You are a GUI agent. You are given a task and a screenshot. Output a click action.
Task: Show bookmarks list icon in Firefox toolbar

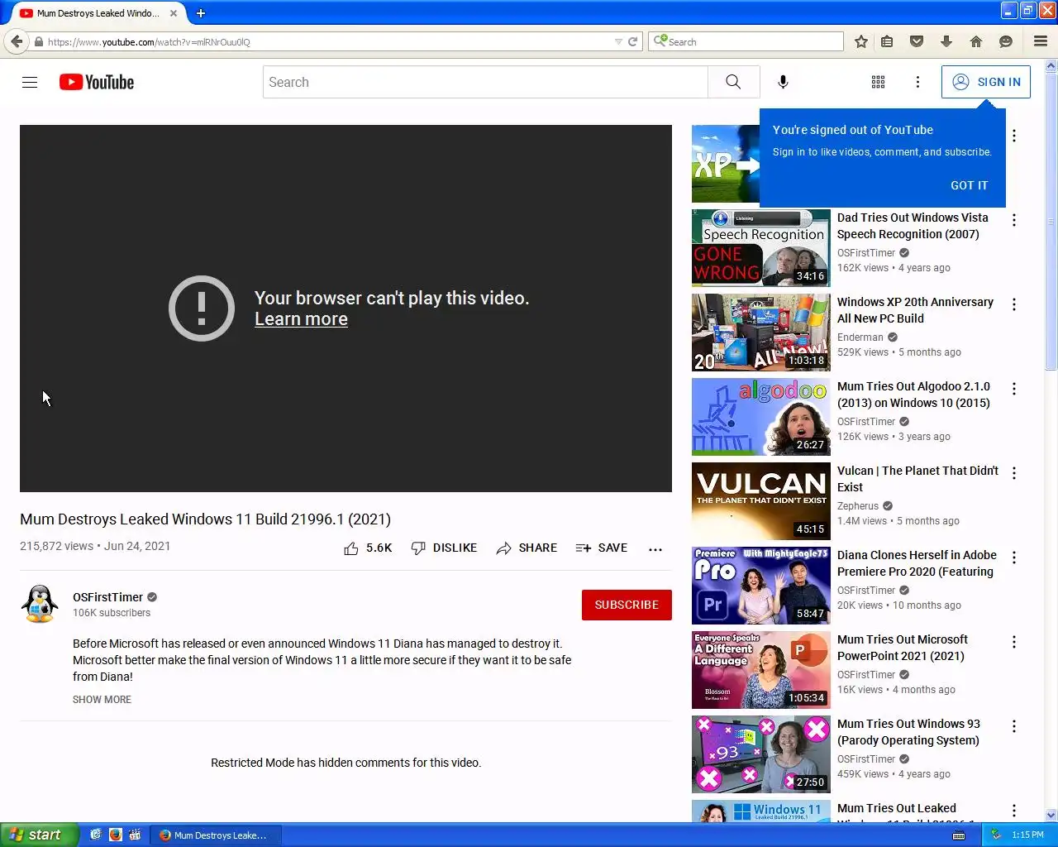[x=887, y=41]
